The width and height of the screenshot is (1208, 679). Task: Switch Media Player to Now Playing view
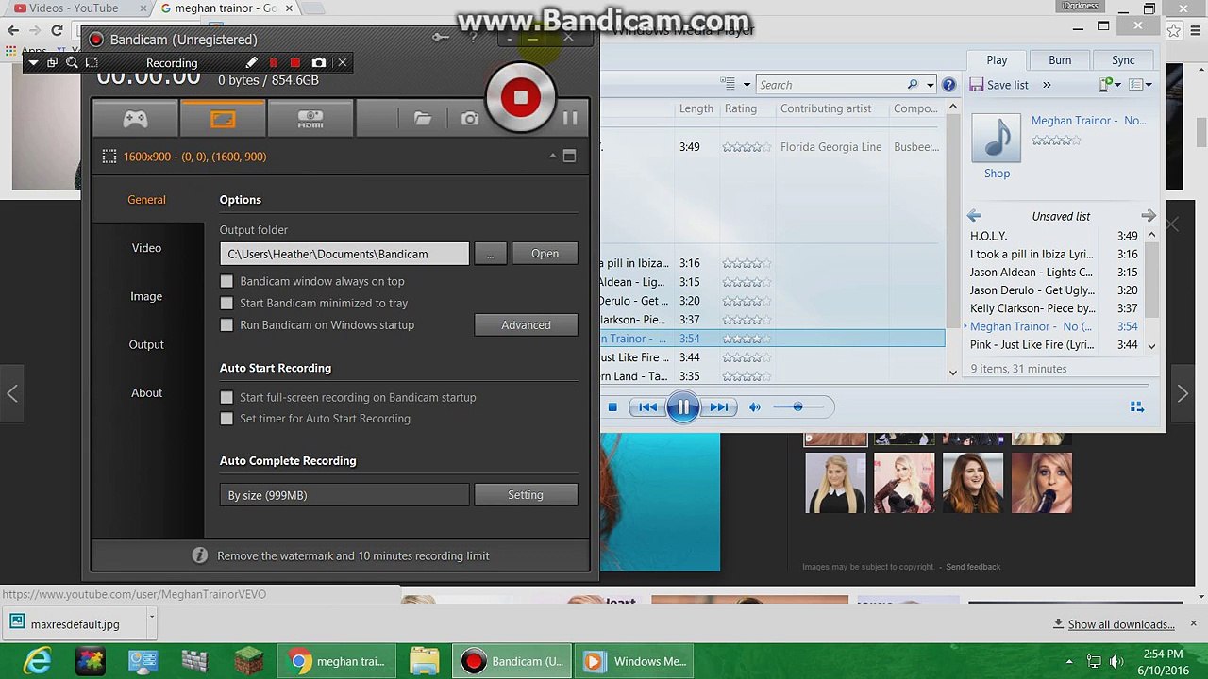[1136, 407]
